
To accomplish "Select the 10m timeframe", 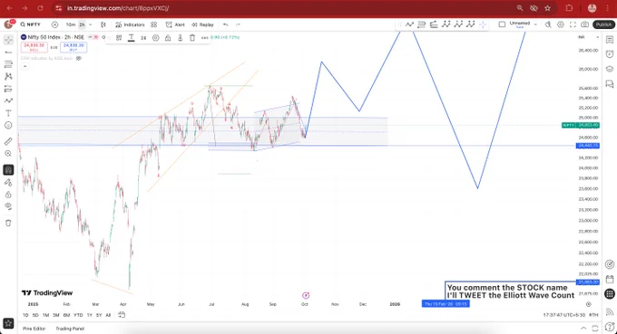I will 71,24.
